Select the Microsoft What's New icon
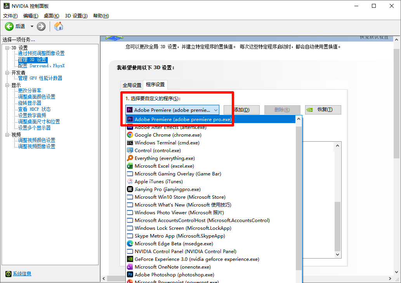This screenshot has width=401, height=283. [130, 205]
